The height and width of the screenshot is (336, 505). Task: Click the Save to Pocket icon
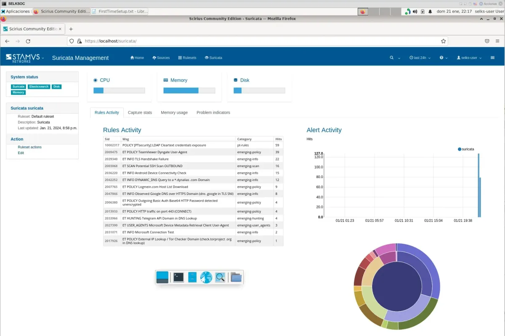tap(487, 41)
